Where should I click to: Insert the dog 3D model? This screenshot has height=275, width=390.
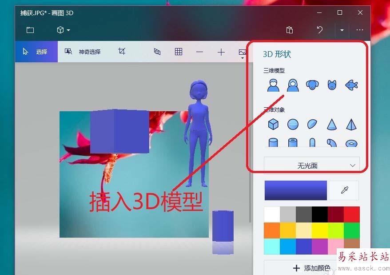click(312, 85)
